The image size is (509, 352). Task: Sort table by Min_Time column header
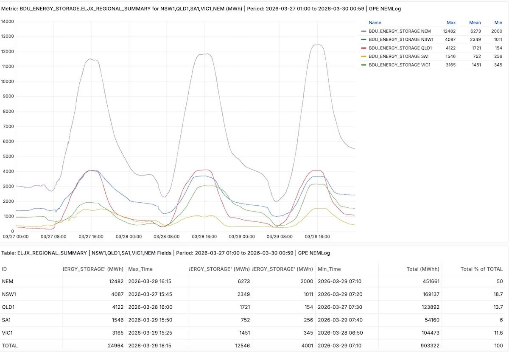(329, 269)
